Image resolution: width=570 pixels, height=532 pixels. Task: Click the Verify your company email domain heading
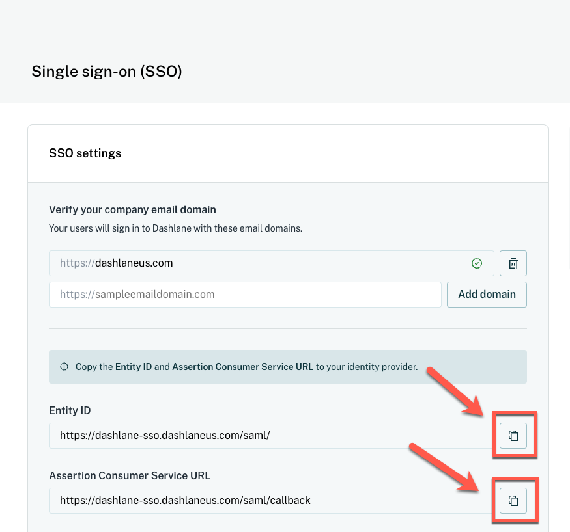132,210
